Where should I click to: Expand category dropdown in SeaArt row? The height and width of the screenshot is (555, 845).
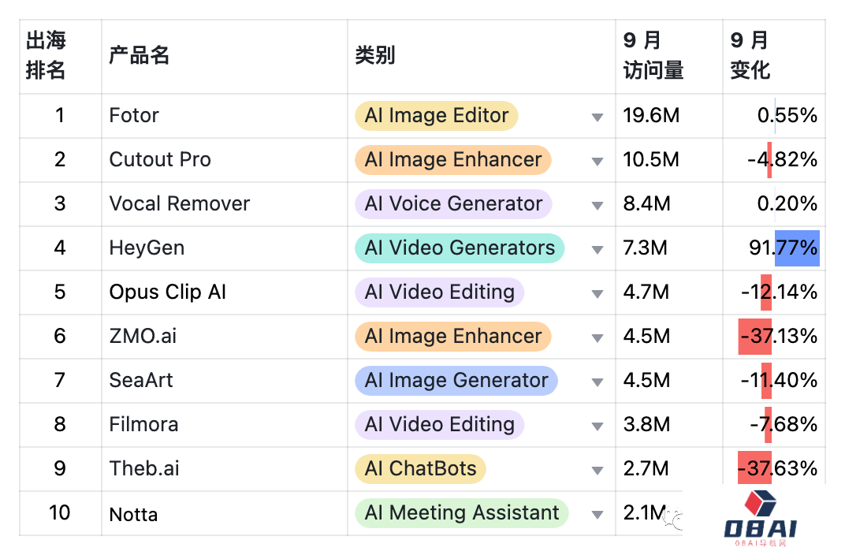(x=597, y=382)
